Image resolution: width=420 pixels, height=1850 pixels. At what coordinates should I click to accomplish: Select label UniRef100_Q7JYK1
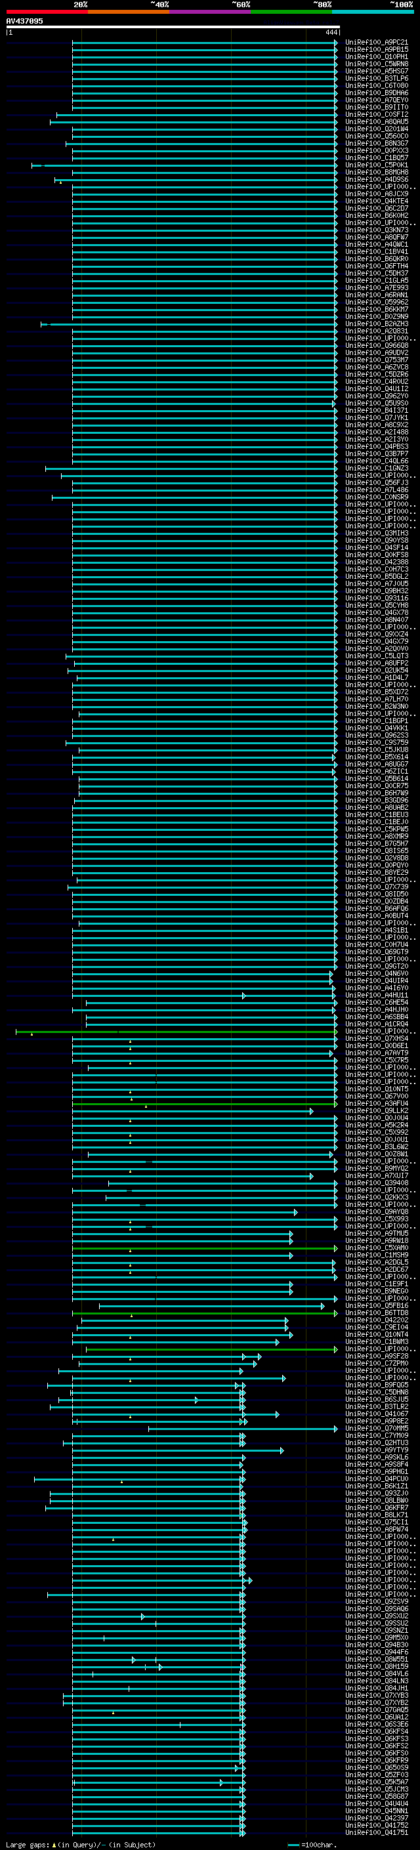click(x=377, y=417)
